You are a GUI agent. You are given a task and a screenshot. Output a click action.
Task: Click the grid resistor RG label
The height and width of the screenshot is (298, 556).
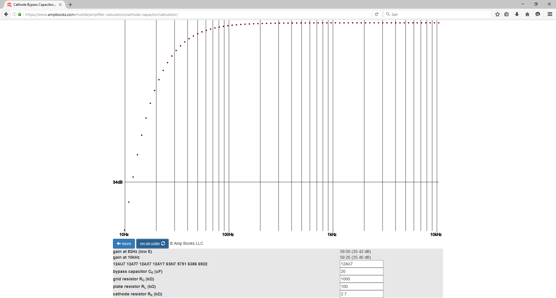point(133,279)
